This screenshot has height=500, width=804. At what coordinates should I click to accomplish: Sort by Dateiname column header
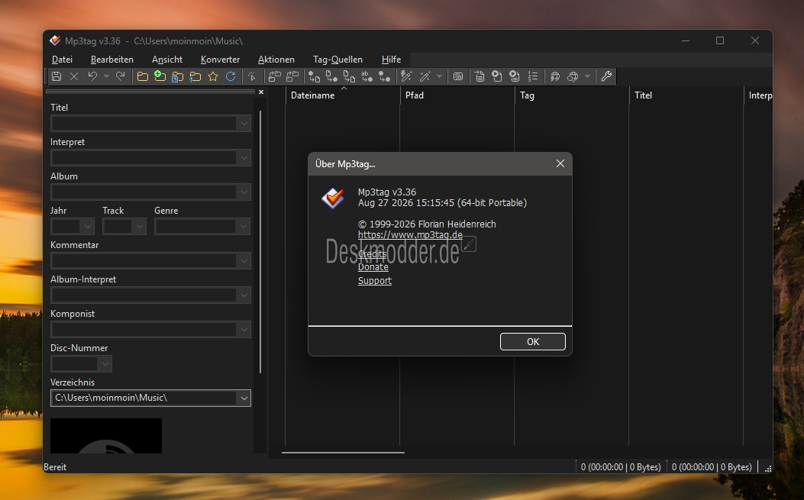point(343,95)
